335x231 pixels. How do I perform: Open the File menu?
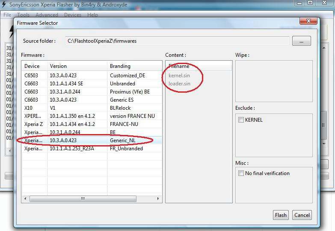(7, 15)
